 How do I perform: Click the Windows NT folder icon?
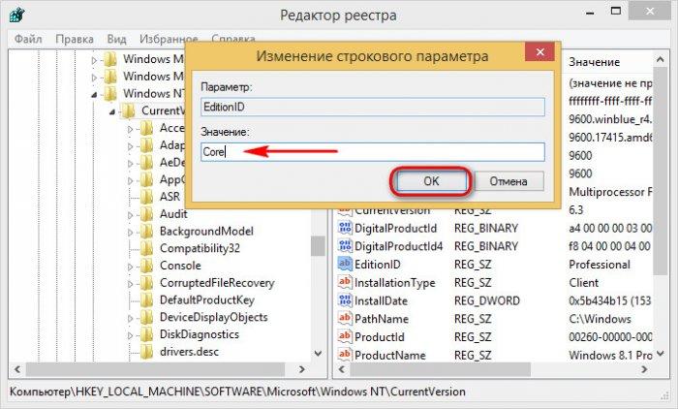tap(110, 93)
